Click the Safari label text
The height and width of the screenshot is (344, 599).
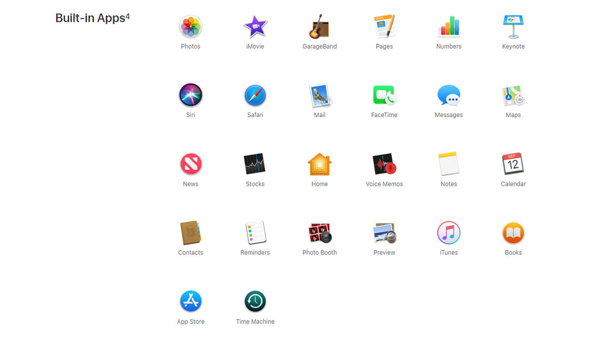[255, 115]
